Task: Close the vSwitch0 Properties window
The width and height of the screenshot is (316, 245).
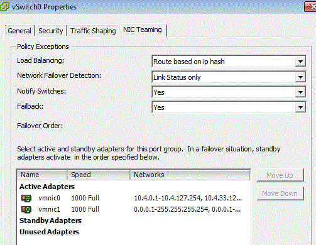Action: [310, 7]
